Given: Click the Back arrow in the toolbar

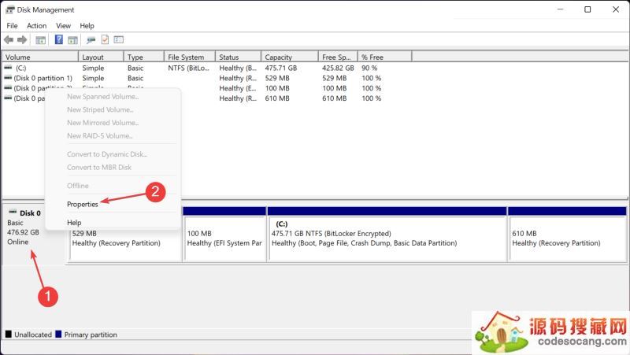Looking at the screenshot, I should tap(9, 39).
